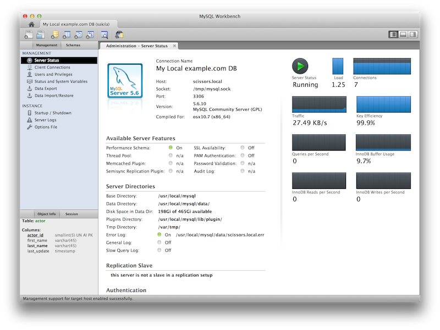Toggle the bottom output panel visibility
Viewport: 440px width, 330px height.
coord(403,35)
